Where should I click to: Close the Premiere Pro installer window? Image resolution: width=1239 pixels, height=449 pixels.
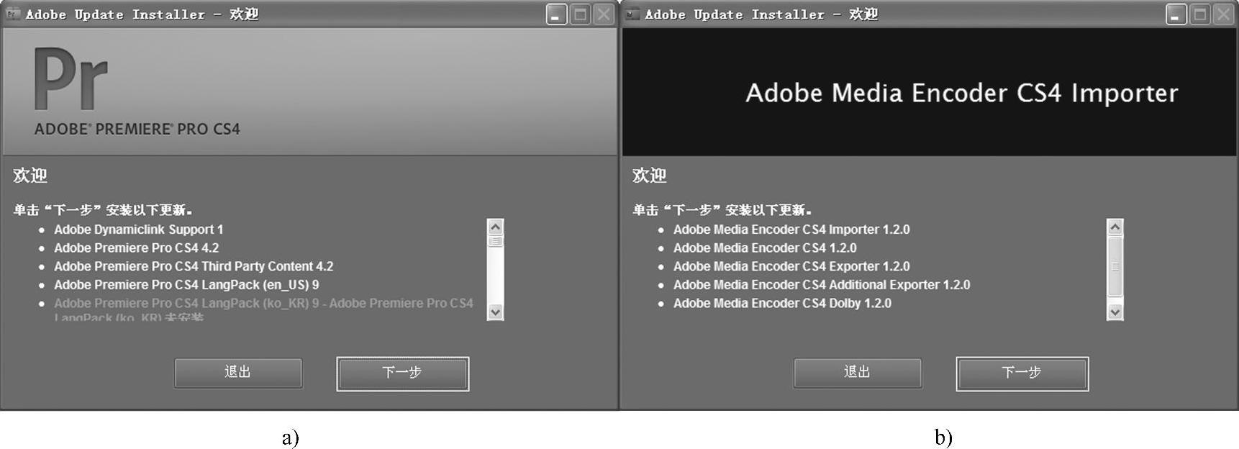tap(604, 14)
